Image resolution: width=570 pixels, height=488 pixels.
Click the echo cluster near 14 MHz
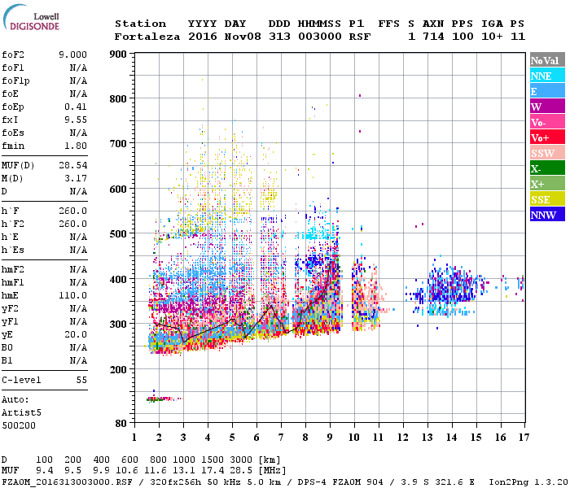click(x=451, y=287)
